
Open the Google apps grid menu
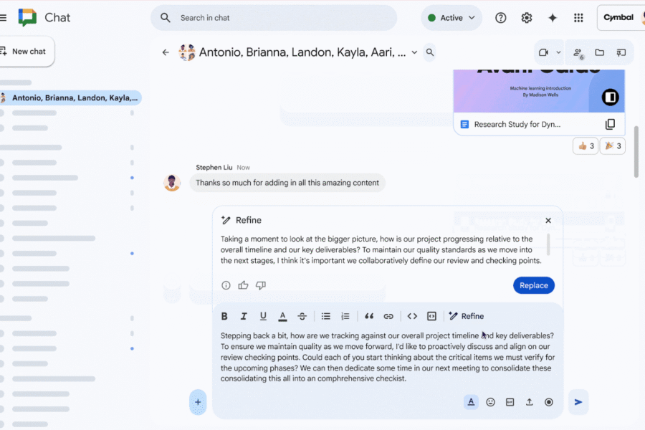pos(578,17)
